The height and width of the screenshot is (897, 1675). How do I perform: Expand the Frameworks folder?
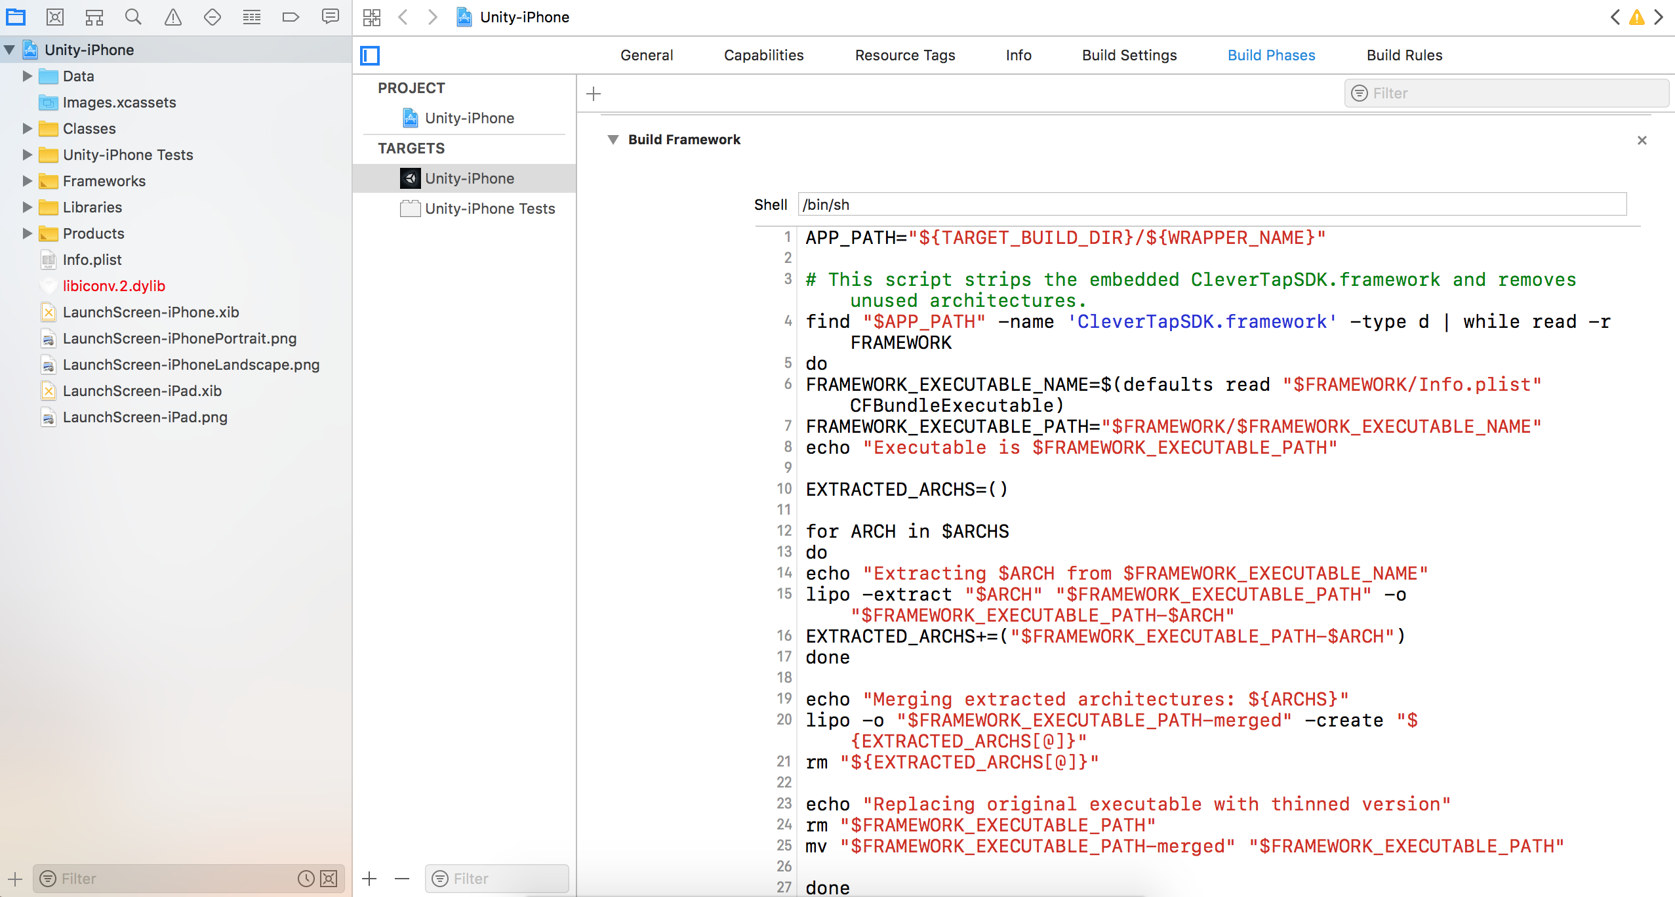pos(27,181)
